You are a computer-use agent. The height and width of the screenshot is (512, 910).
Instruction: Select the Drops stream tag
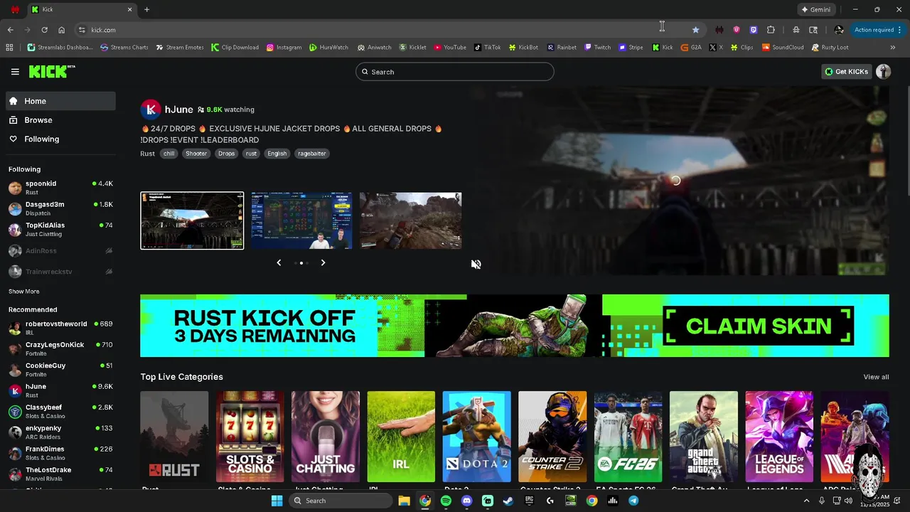coord(227,154)
